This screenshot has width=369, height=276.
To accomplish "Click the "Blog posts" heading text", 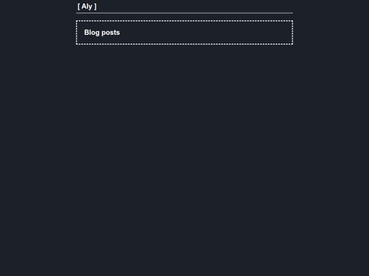I will point(102,33).
